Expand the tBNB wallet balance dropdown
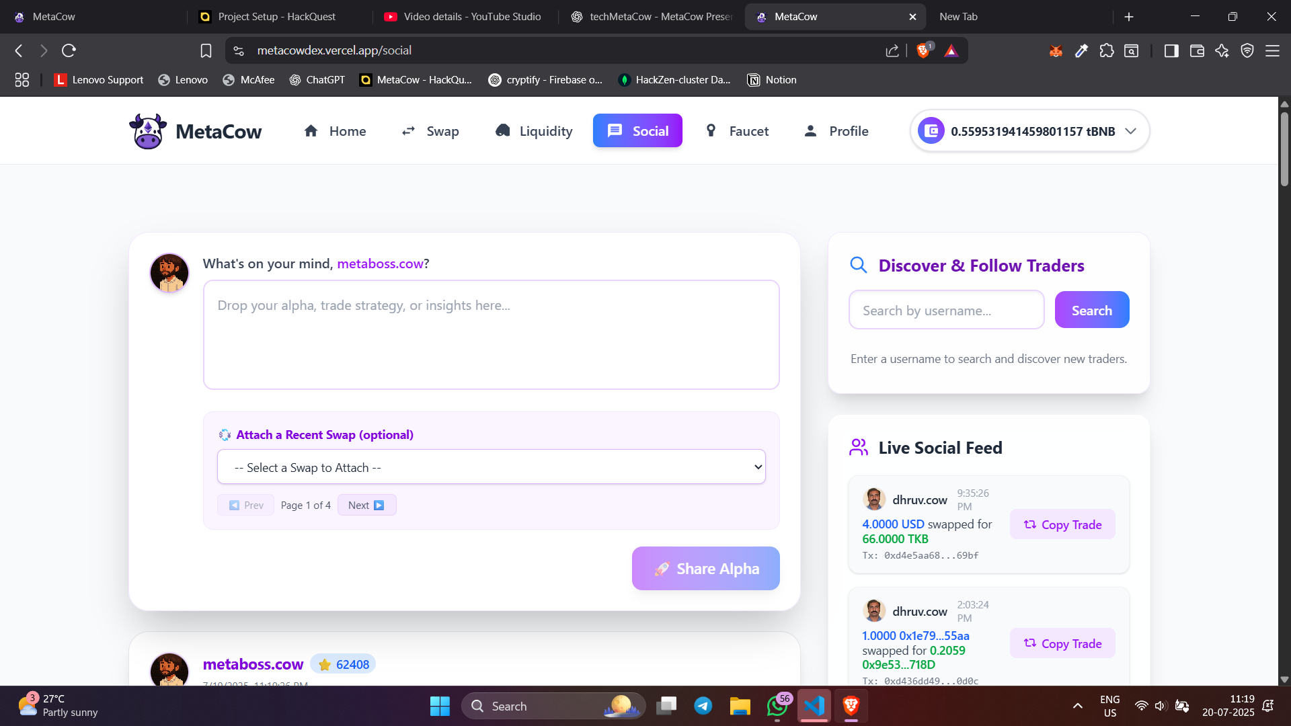The height and width of the screenshot is (726, 1291). tap(1131, 131)
